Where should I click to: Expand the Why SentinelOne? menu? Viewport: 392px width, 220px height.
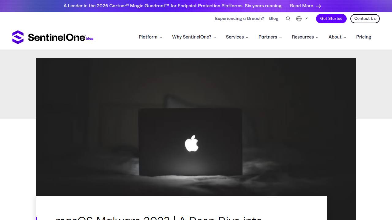(194, 37)
